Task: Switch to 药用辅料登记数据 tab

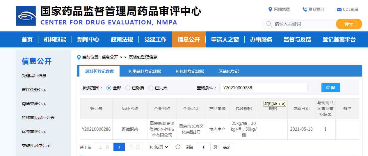Action: 145,71
